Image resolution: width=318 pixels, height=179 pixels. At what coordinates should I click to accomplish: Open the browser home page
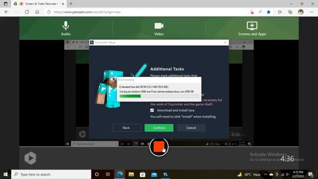pyautogui.click(x=37, y=12)
